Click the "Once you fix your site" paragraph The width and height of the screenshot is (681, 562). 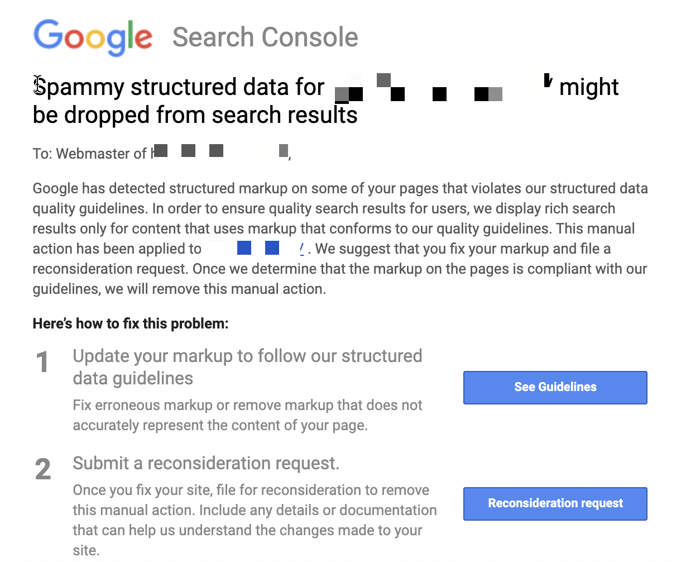tap(255, 520)
